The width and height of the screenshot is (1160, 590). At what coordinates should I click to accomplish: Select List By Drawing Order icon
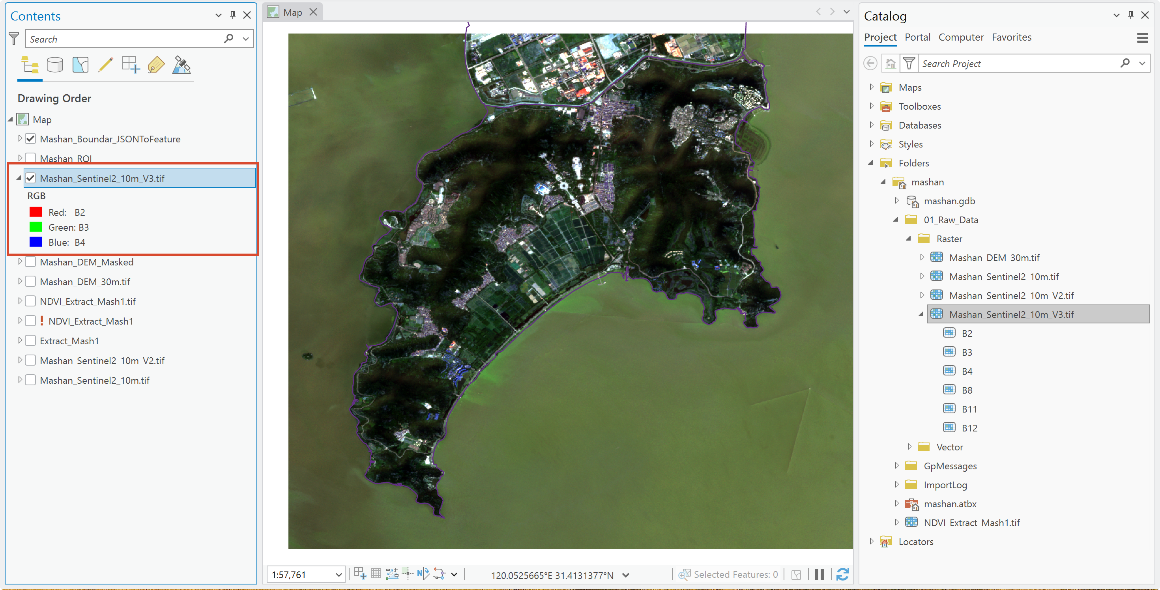pos(30,65)
